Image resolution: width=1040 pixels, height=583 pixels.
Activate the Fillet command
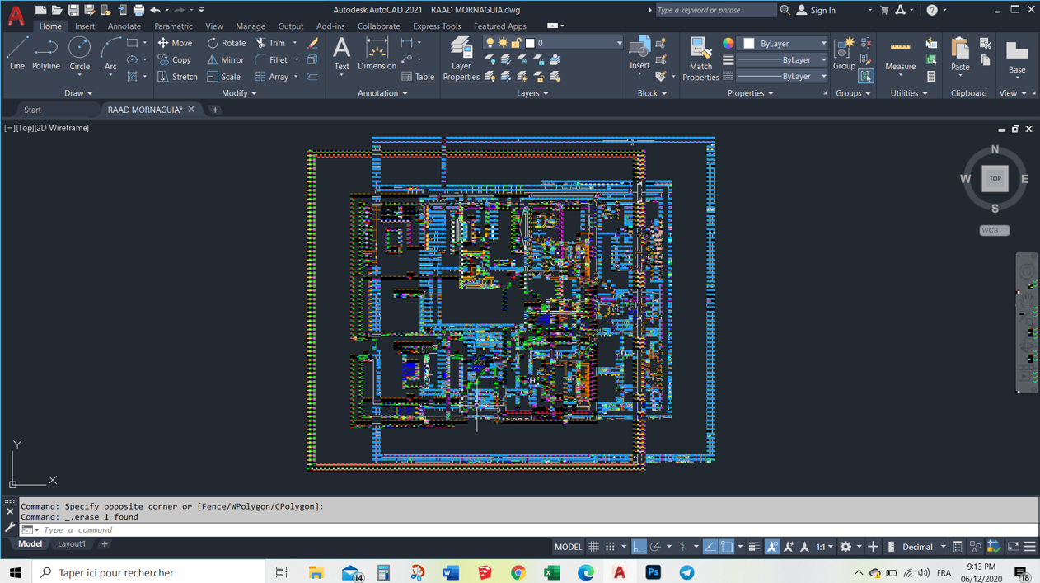click(x=272, y=59)
